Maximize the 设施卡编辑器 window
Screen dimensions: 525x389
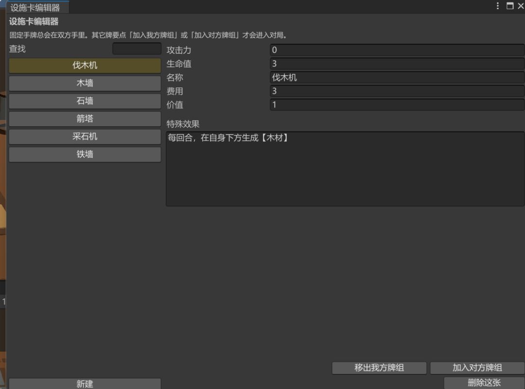(510, 6)
